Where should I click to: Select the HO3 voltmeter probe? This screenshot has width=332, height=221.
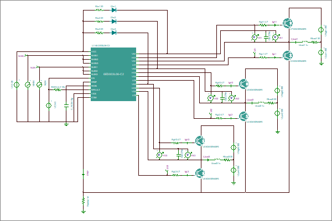159,155
